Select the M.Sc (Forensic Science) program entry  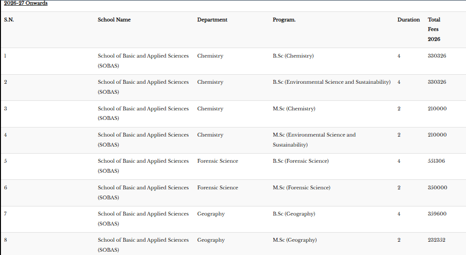click(301, 188)
